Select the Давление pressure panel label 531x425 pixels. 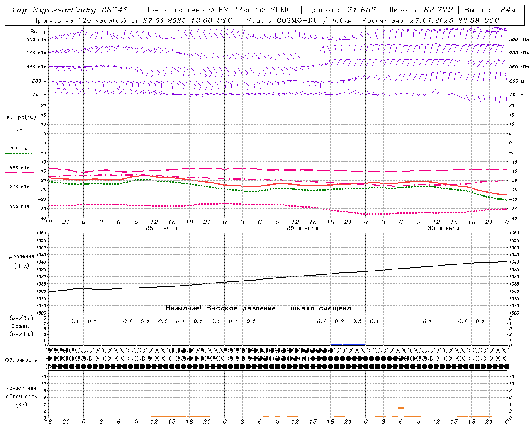pos(22,256)
